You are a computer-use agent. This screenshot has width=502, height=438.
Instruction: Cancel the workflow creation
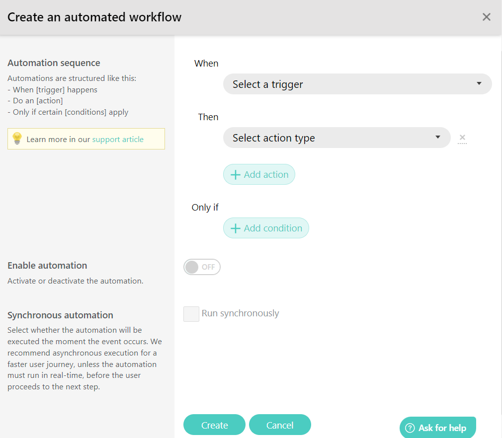click(280, 425)
